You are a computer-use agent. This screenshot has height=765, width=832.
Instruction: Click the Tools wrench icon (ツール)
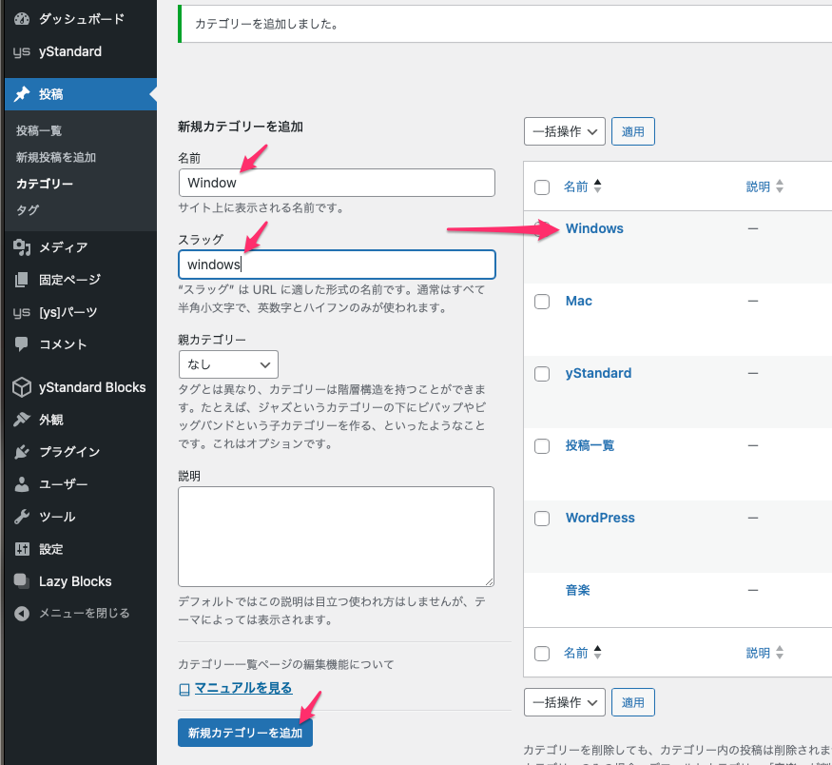pos(22,517)
